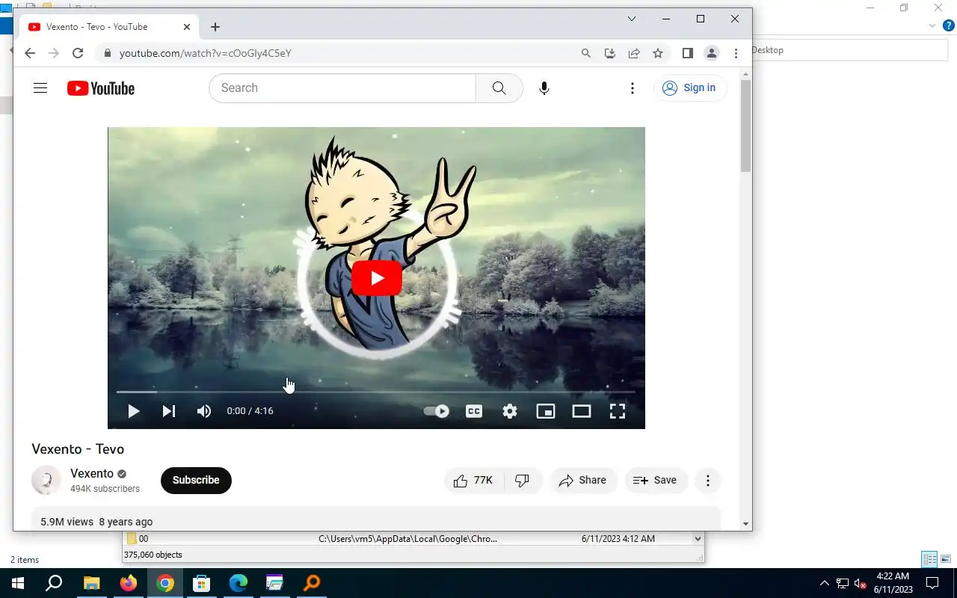Open more actions menu beside Save
The width and height of the screenshot is (957, 598).
pyautogui.click(x=708, y=481)
